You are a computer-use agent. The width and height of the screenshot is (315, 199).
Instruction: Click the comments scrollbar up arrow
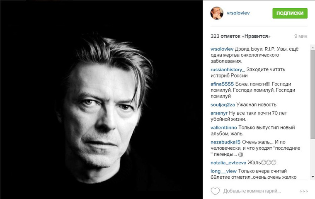pos(313,47)
